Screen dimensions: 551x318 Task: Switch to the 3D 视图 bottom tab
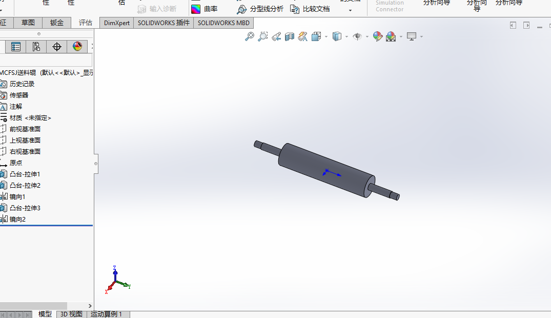(71, 314)
